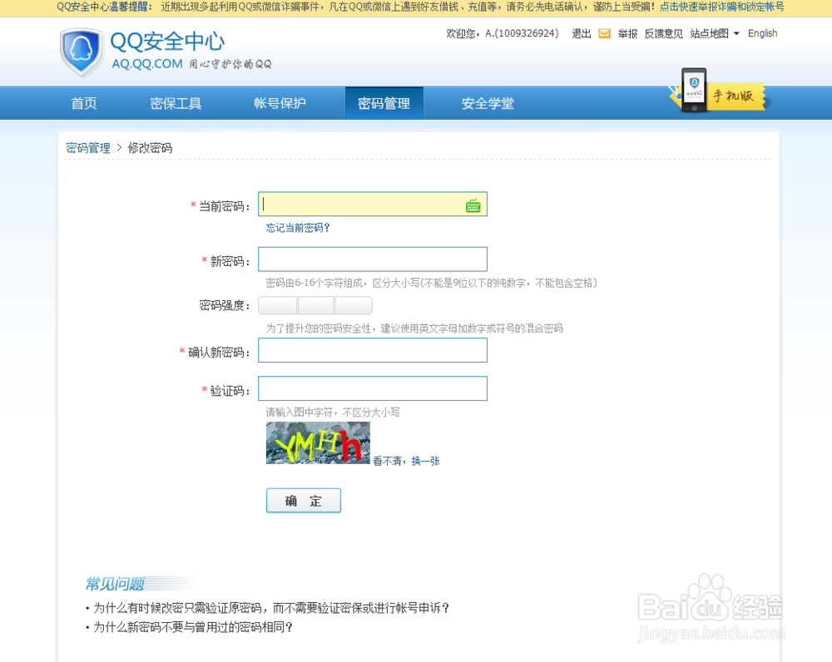Switch the page to English
Viewport: 832px width, 662px height.
(762, 33)
